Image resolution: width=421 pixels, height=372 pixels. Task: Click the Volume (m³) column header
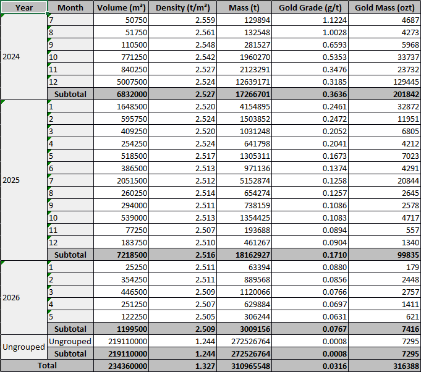click(121, 7)
